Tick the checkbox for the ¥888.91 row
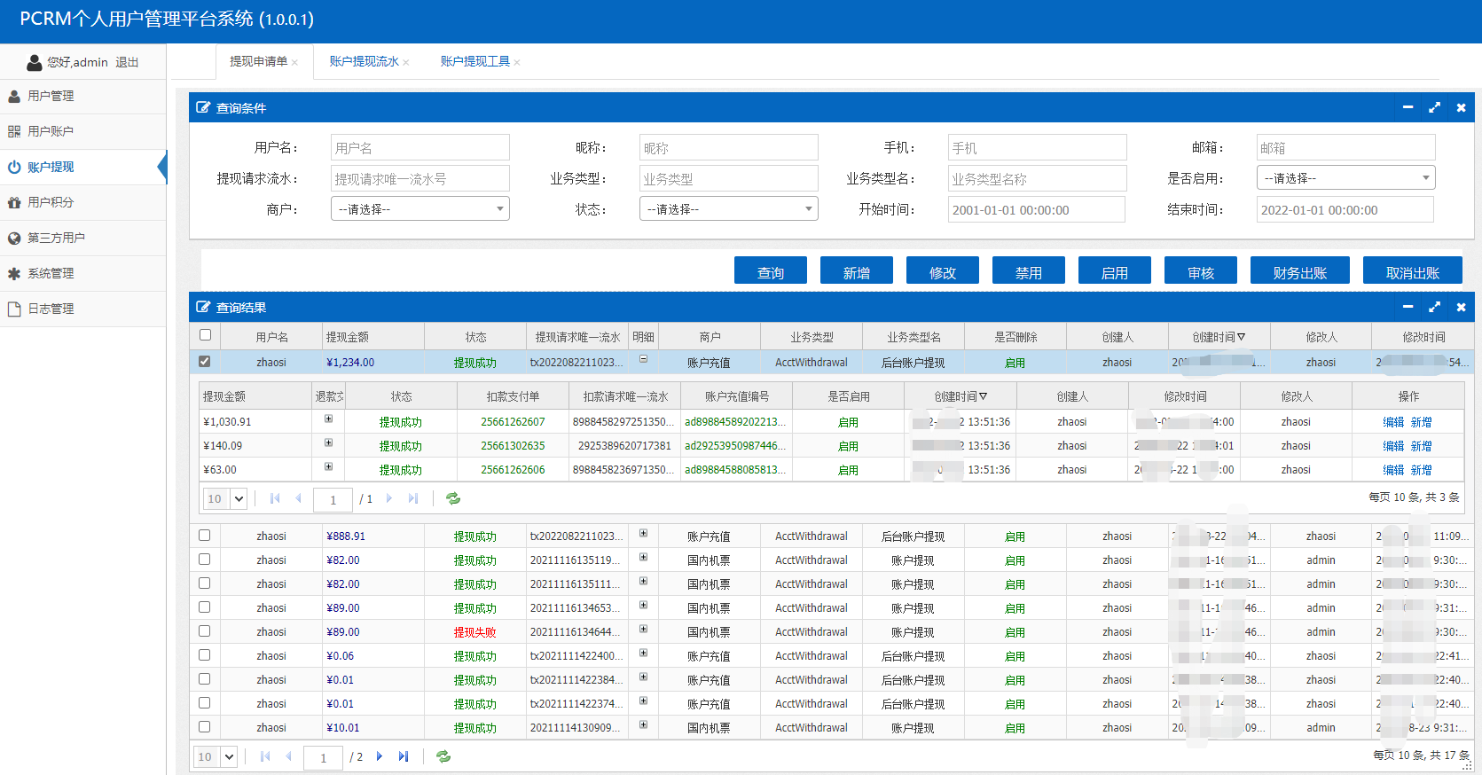This screenshot has height=775, width=1482. coord(205,536)
